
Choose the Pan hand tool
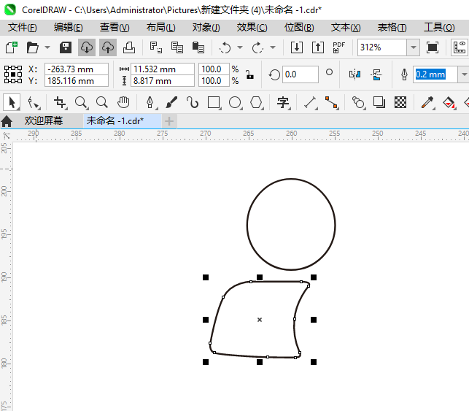tap(123, 102)
